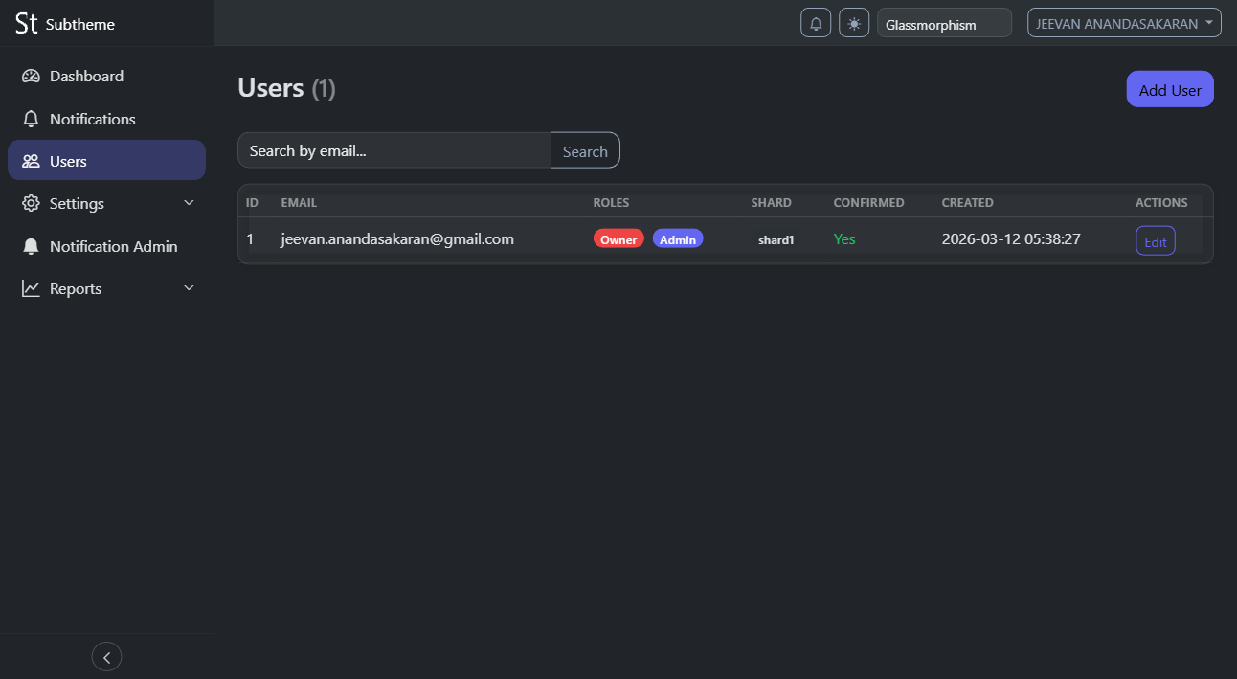Viewport: 1237px width, 679px height.
Task: Toggle light mode with sun icon
Action: click(854, 23)
